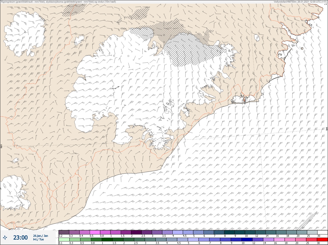
Task: Select the dark teal top-row swatch labeled 9
Action: pyautogui.click(x=240, y=232)
